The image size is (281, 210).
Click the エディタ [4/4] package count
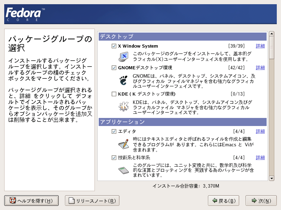pyautogui.click(x=239, y=132)
